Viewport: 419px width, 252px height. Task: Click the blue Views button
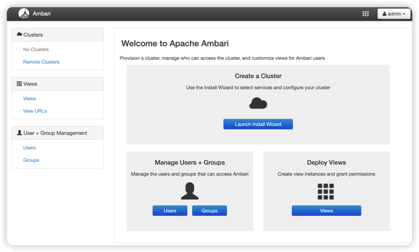326,211
